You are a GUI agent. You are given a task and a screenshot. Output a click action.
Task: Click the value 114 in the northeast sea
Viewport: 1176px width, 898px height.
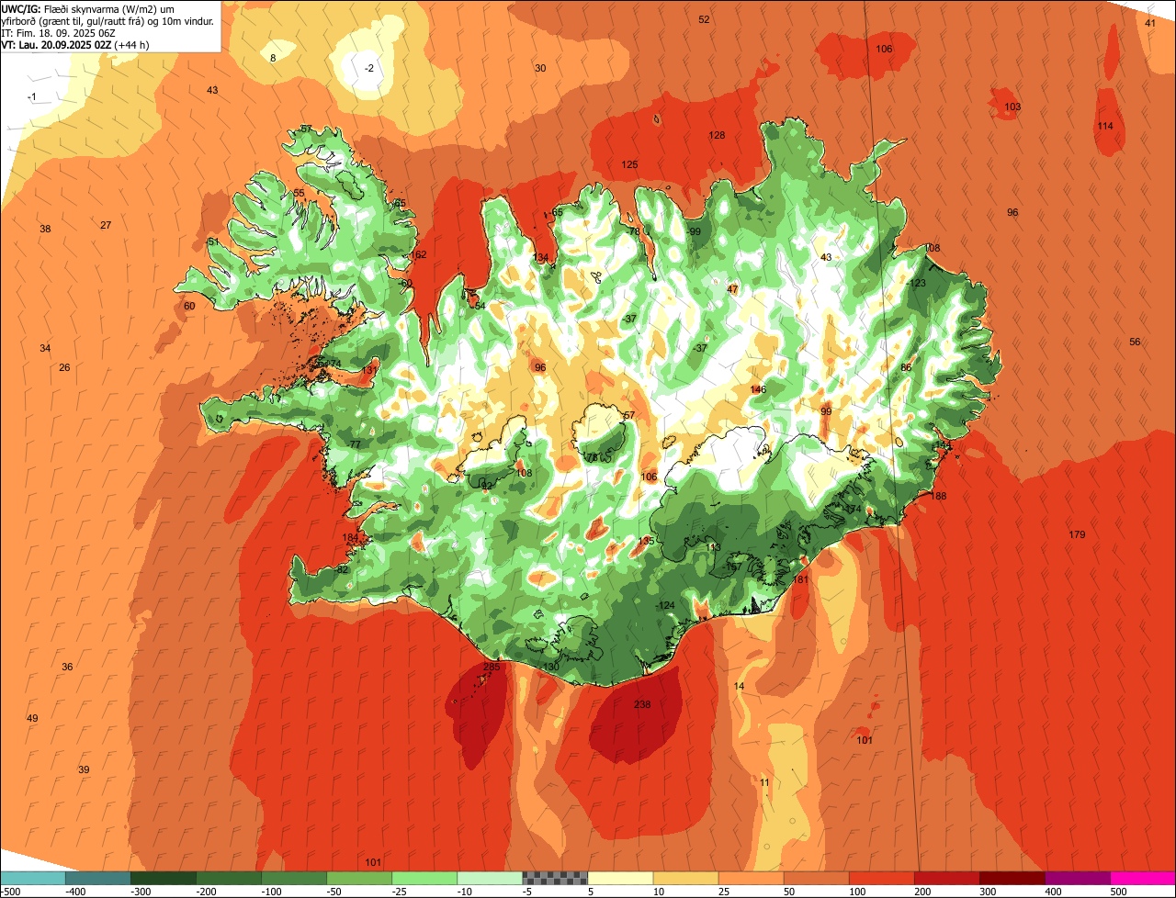[x=1105, y=126]
